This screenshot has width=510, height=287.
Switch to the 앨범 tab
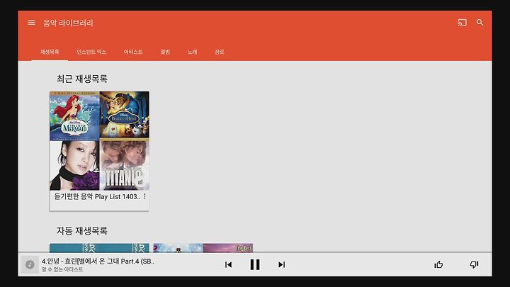click(x=165, y=52)
